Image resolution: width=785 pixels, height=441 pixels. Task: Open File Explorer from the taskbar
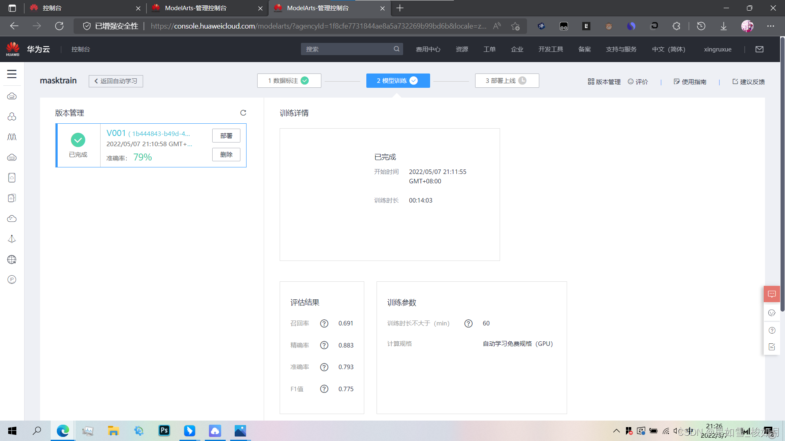pyautogui.click(x=113, y=430)
